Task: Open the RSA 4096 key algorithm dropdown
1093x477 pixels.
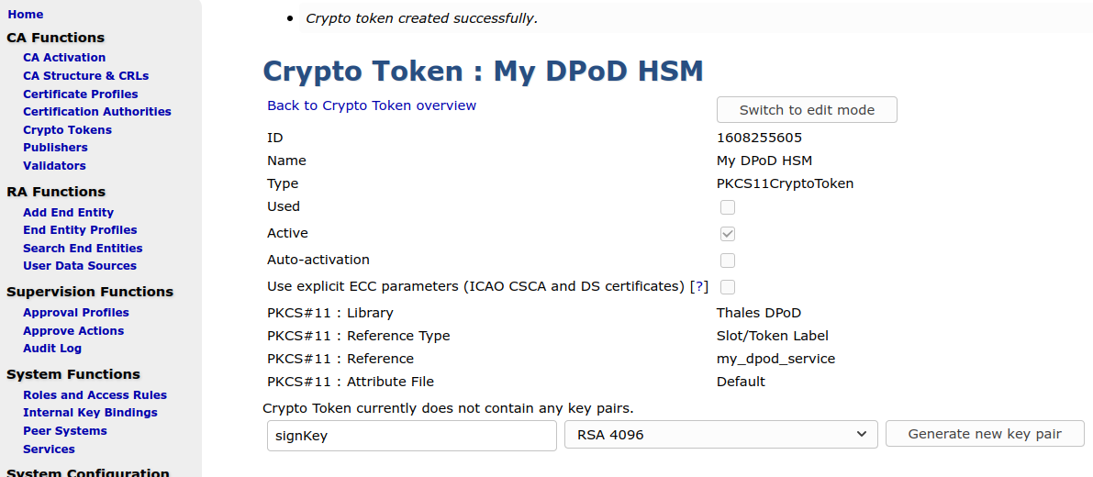Action: click(721, 435)
